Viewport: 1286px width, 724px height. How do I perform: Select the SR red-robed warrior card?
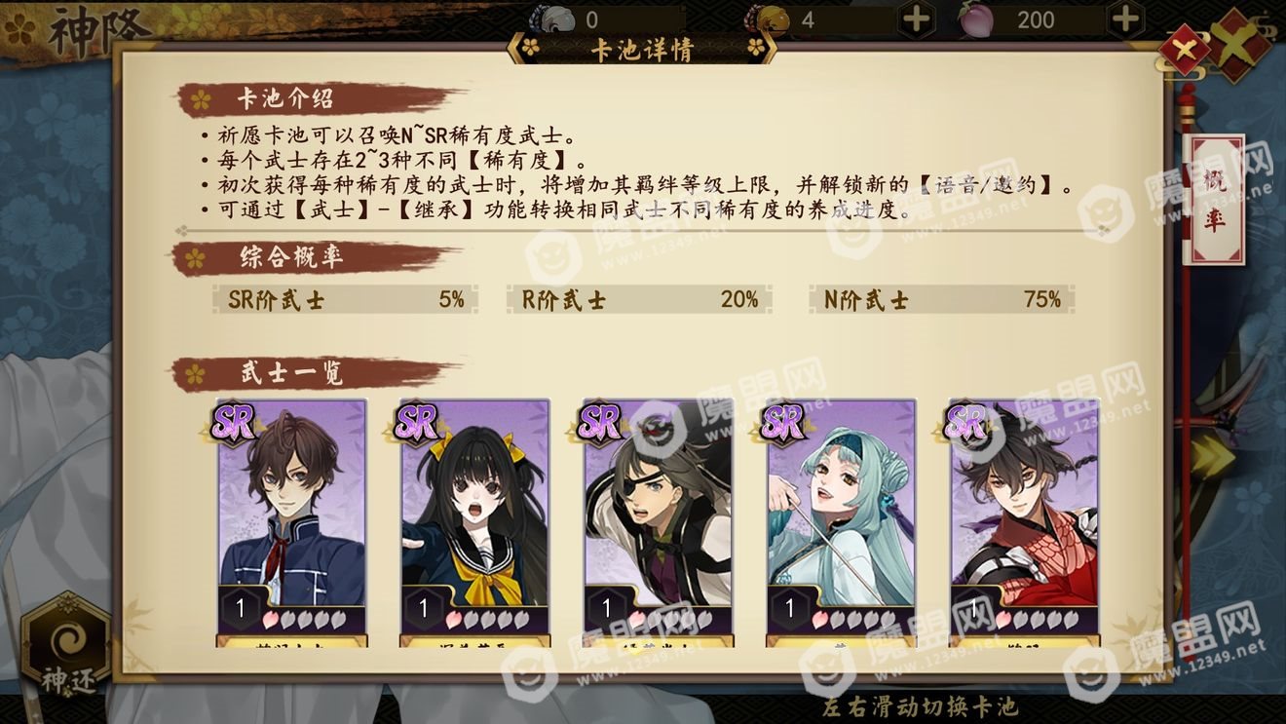click(1024, 523)
